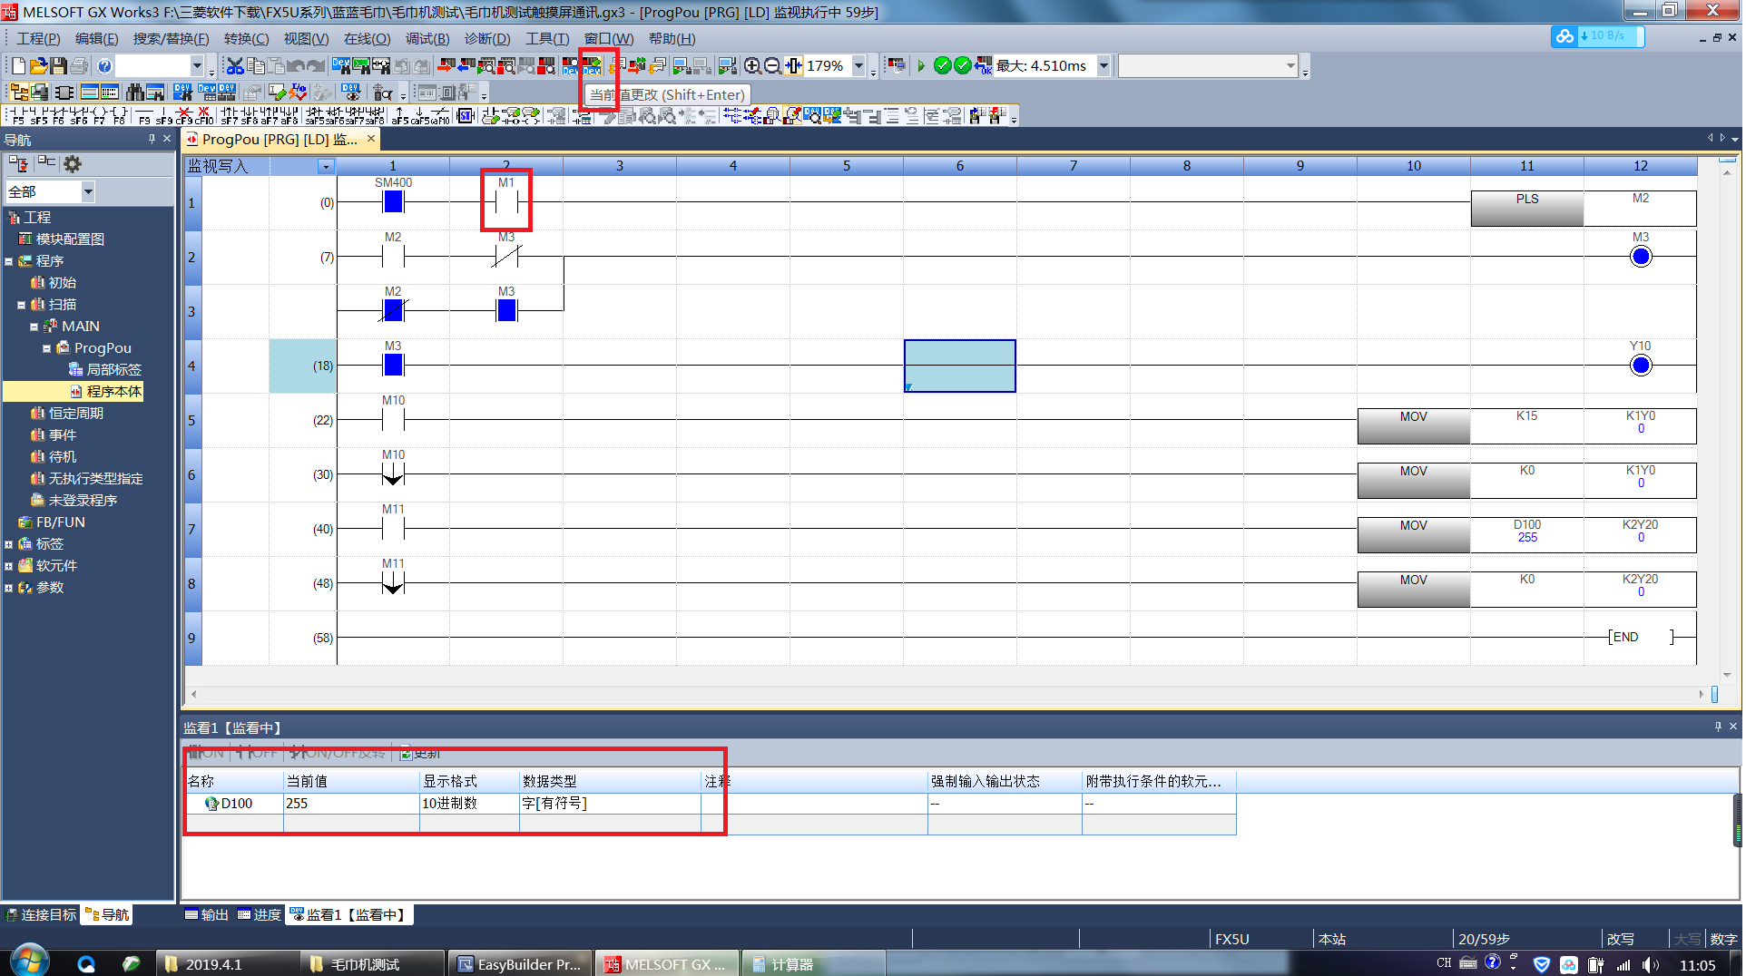Toggle the M1 contact in rung 1
Image resolution: width=1746 pixels, height=976 pixels.
coord(506,201)
